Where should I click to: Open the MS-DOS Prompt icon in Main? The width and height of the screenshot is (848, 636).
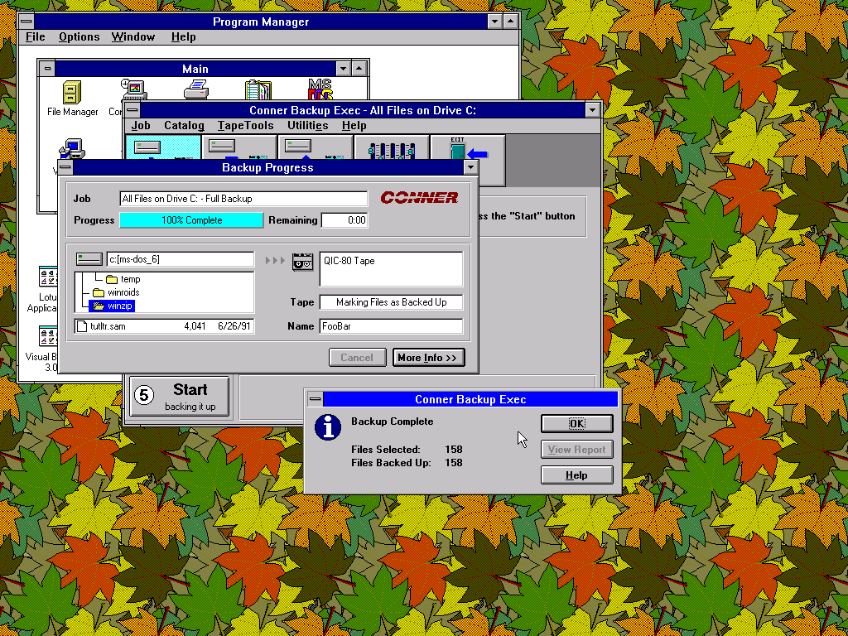pos(320,89)
